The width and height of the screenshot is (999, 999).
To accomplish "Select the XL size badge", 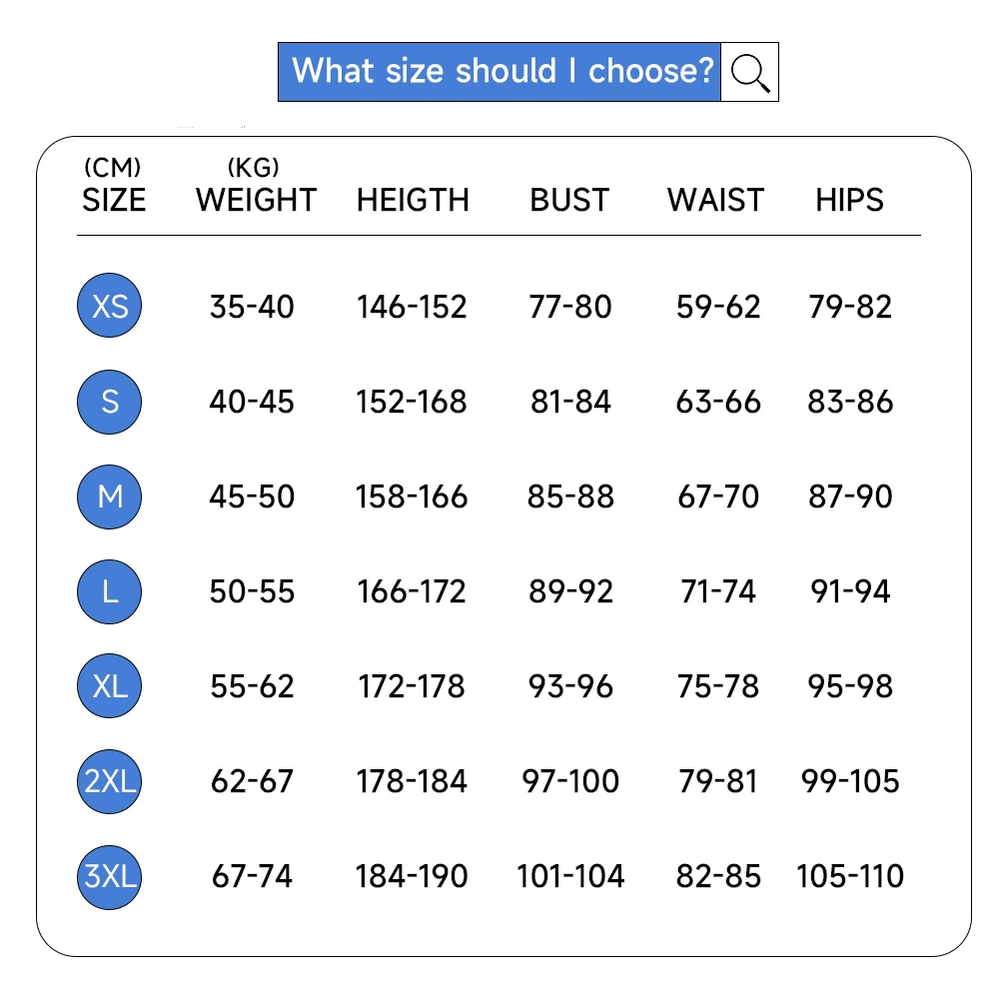I will pos(110,686).
